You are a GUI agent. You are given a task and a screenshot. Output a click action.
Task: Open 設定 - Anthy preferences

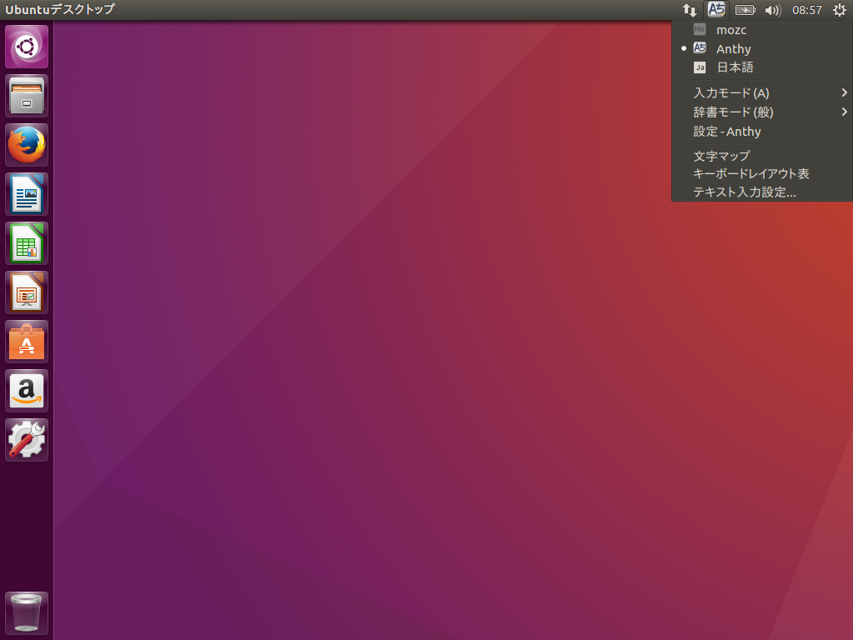(727, 132)
